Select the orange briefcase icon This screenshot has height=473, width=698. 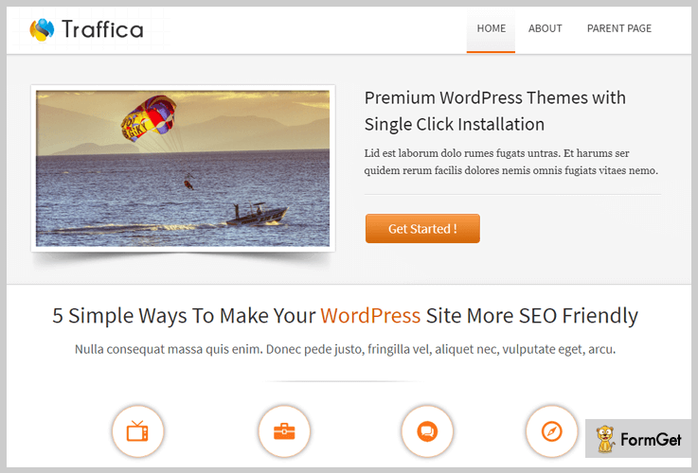[x=284, y=431]
